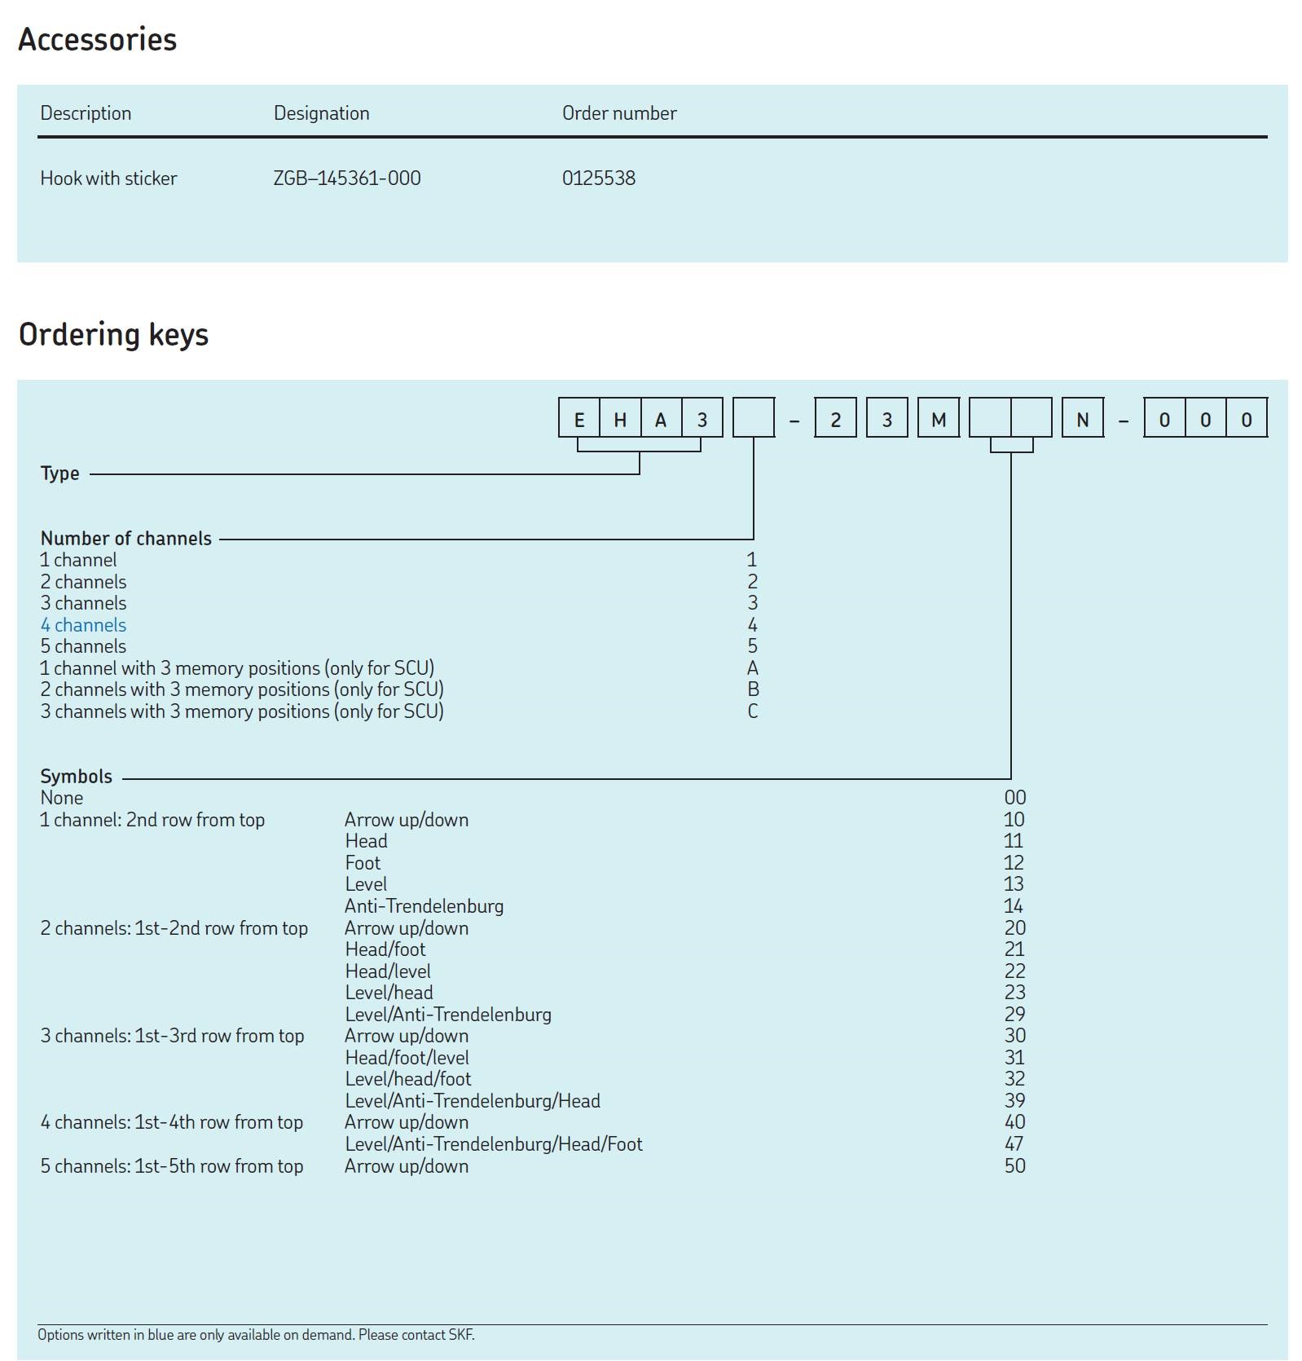Click the empty channel-number box after EHA3

753,419
